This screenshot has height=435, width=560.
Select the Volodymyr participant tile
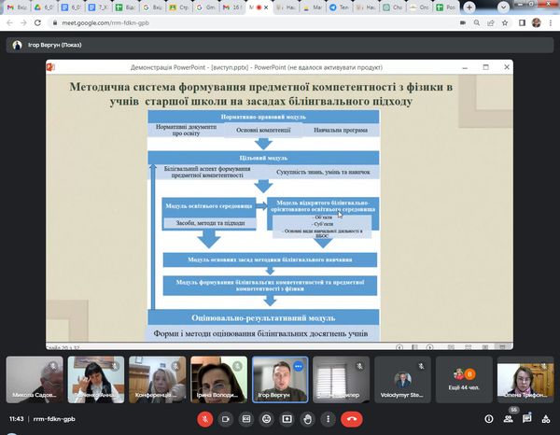[x=400, y=381]
